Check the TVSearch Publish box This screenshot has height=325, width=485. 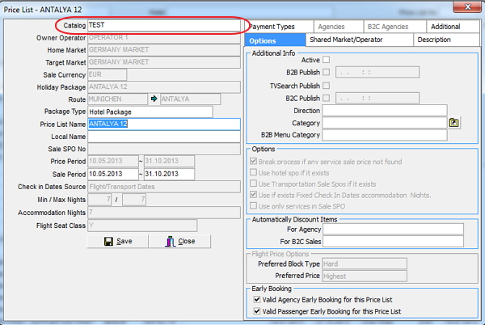coord(327,86)
